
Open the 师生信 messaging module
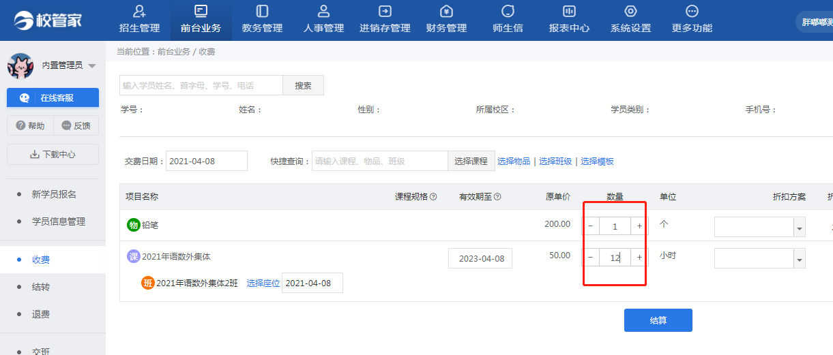click(x=508, y=20)
